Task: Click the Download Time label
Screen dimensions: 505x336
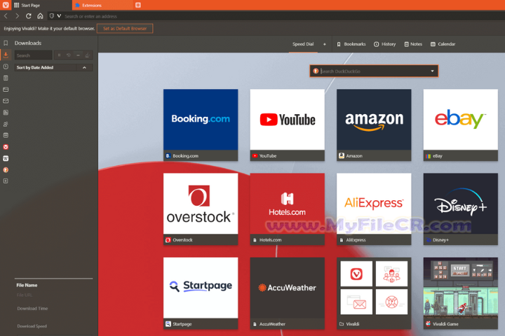Action: pos(32,308)
